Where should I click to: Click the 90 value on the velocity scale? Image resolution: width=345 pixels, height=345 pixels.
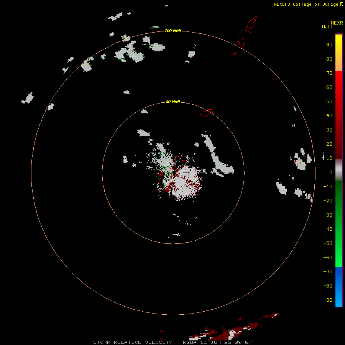click(x=329, y=45)
